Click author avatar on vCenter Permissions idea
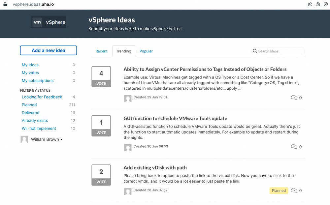This screenshot has width=330, height=205. point(128,99)
